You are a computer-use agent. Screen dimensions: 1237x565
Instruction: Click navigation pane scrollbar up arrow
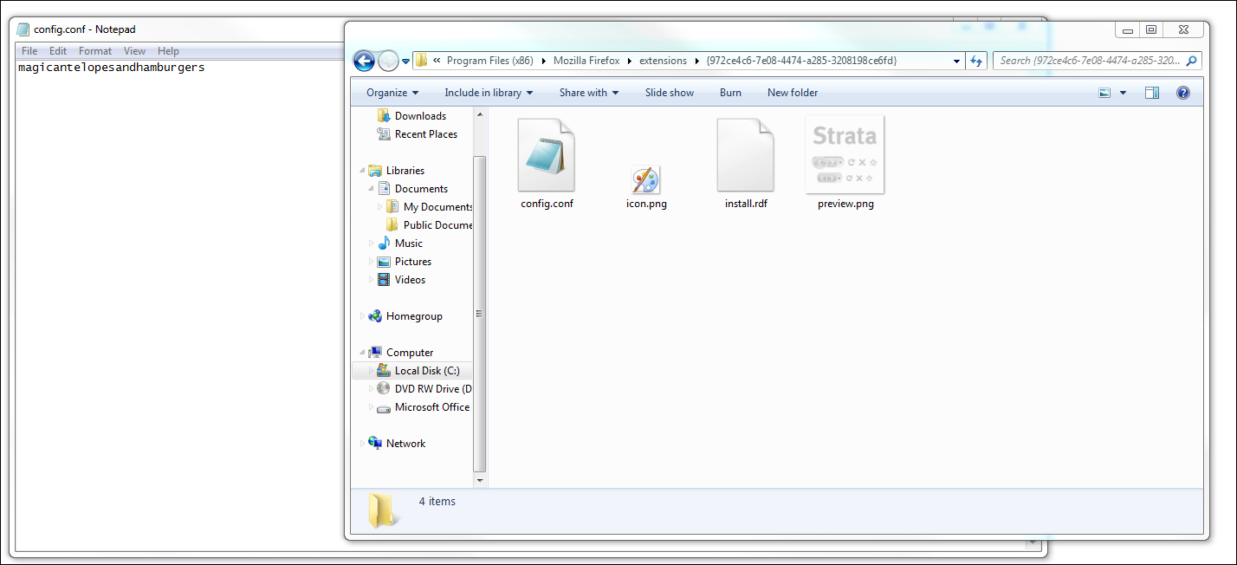[x=480, y=114]
